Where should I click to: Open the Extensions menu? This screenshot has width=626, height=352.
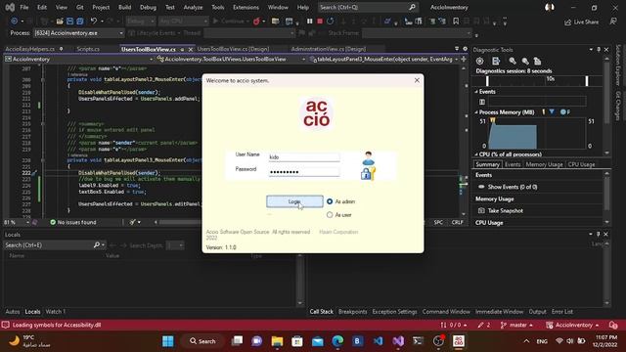coord(246,7)
